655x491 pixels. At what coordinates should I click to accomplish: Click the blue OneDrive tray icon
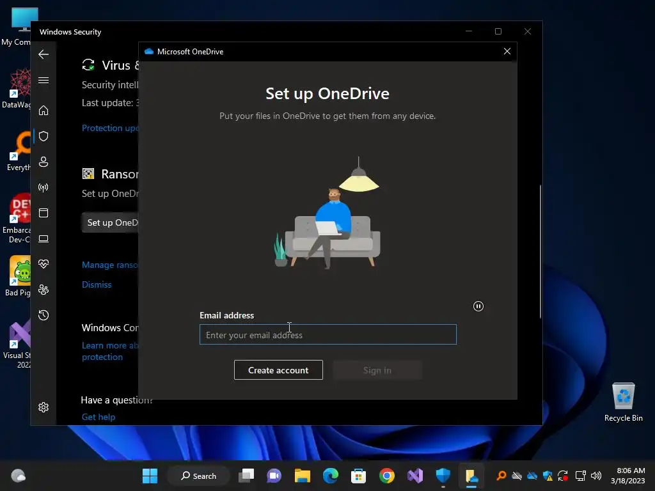tap(532, 476)
